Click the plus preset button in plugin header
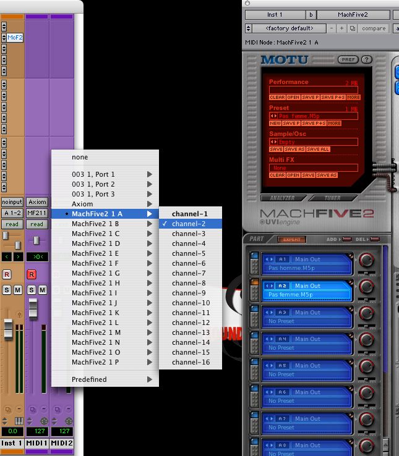This screenshot has height=456, width=399. (342, 28)
